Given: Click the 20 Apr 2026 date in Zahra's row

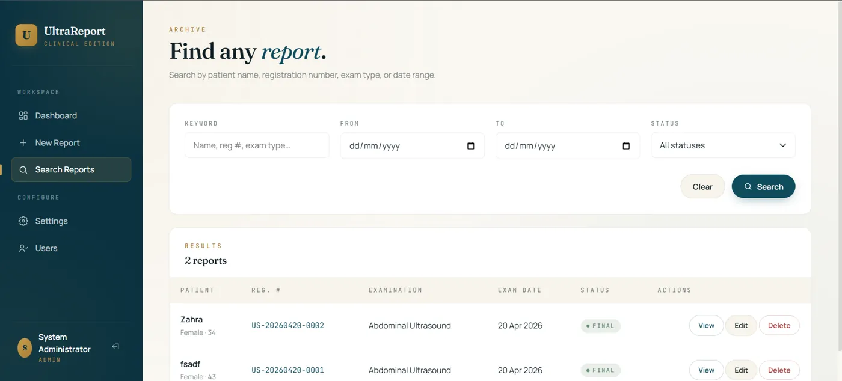Looking at the screenshot, I should coord(520,325).
